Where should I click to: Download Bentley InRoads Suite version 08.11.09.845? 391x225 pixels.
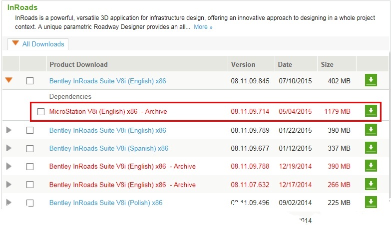pos(371,80)
